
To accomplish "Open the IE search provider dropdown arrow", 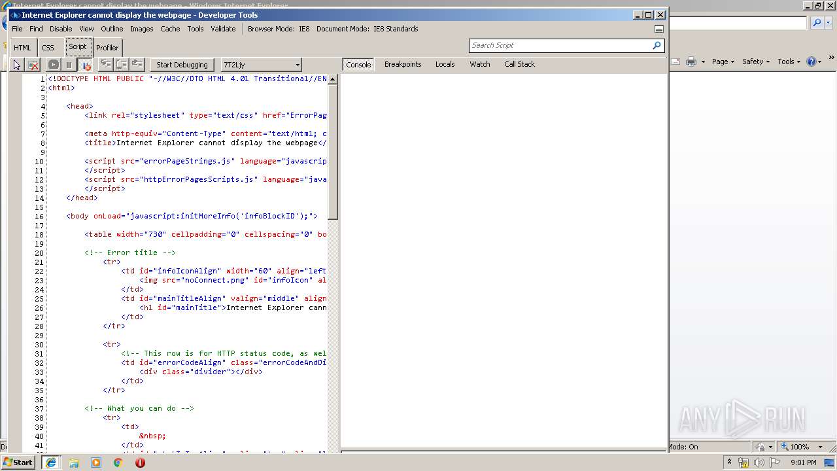I will [x=828, y=23].
